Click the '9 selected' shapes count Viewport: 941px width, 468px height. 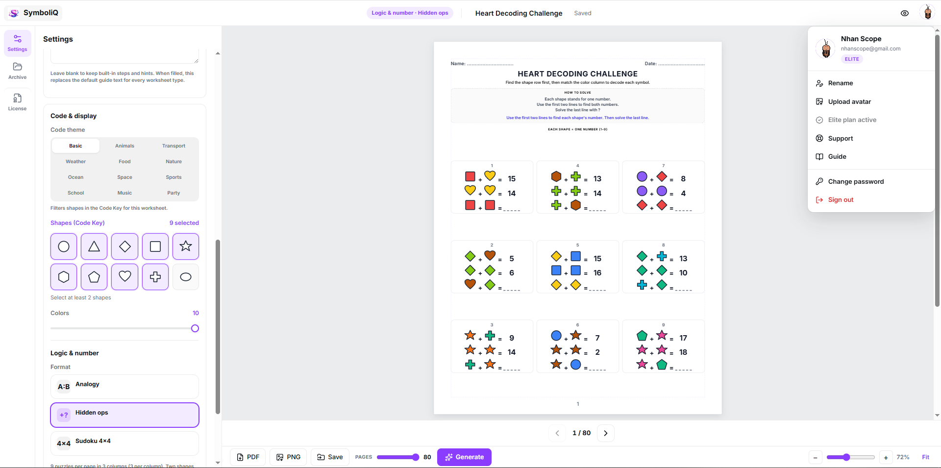coord(184,223)
